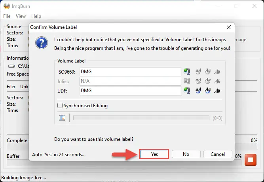Close the Confirm Volume Label dialog
The width and height of the screenshot is (264, 182).
pos(229,27)
